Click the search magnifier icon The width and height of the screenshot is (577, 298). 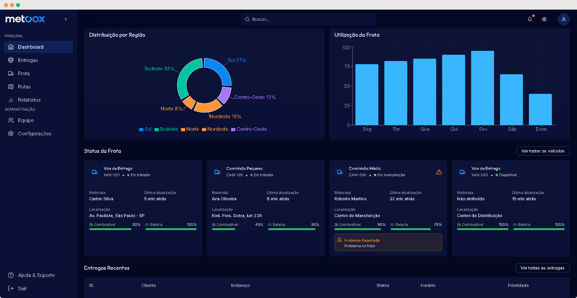click(247, 19)
